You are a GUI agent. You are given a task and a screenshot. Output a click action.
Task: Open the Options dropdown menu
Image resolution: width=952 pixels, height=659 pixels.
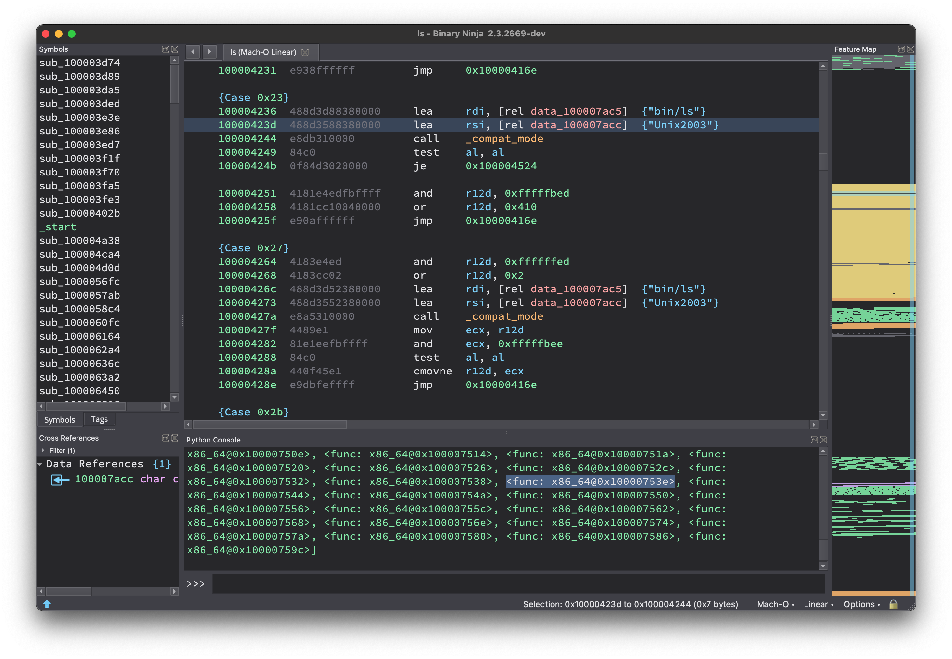click(x=861, y=604)
